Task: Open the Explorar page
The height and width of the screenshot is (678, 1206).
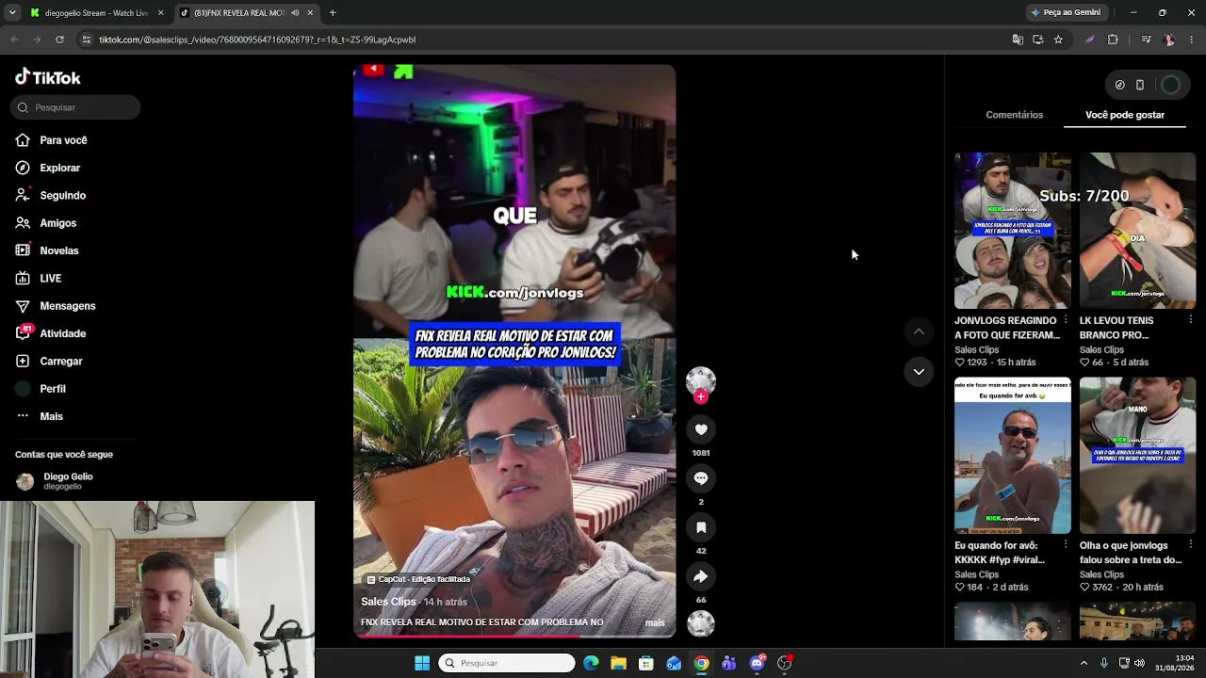Action: (48, 168)
